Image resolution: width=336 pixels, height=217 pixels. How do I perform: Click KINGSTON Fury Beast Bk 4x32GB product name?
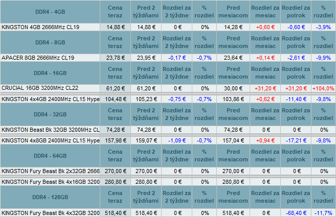point(51,213)
